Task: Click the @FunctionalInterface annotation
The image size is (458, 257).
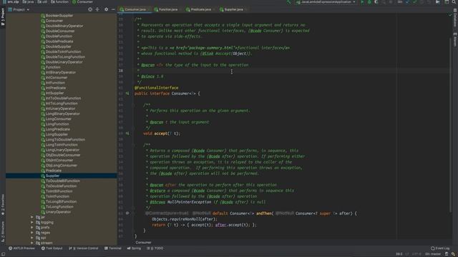Action: click(x=156, y=88)
